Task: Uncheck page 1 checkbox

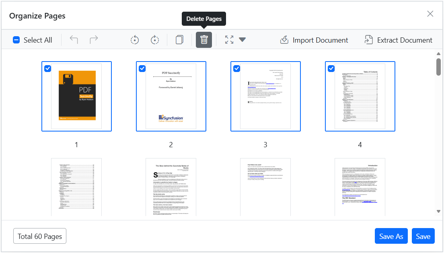Action: [47, 68]
